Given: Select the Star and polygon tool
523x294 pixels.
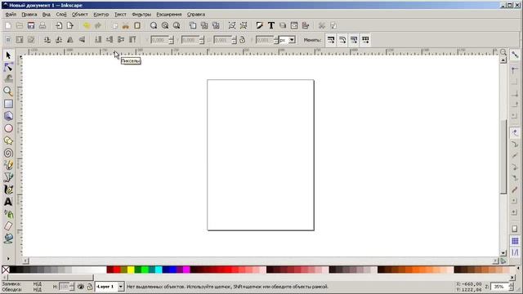Looking at the screenshot, I should pyautogui.click(x=8, y=140).
